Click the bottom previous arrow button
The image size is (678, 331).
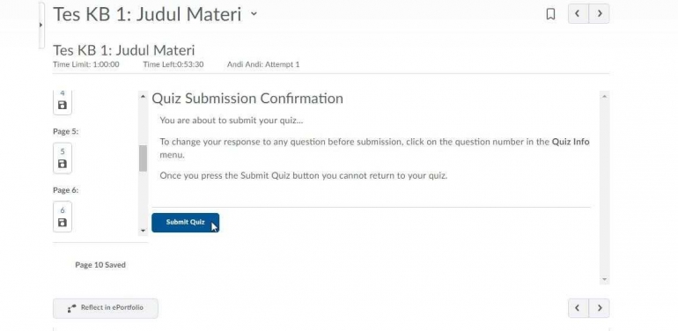(x=578, y=308)
